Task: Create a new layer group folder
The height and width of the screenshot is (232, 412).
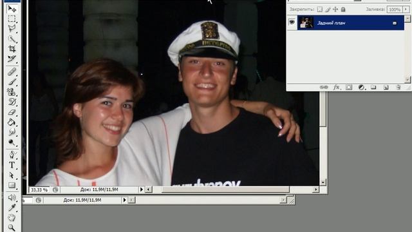Action: tap(373, 88)
